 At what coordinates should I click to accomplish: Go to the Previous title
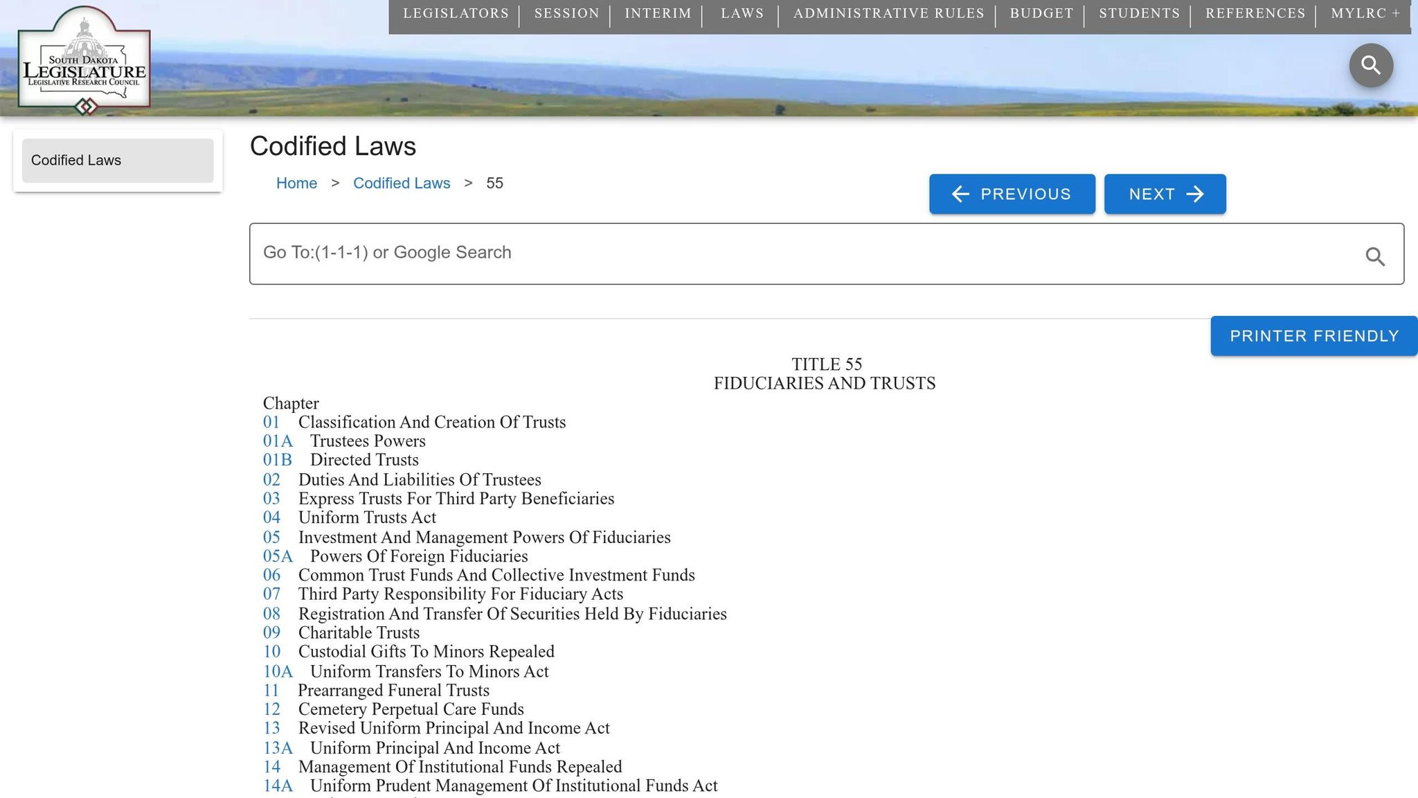click(1012, 194)
